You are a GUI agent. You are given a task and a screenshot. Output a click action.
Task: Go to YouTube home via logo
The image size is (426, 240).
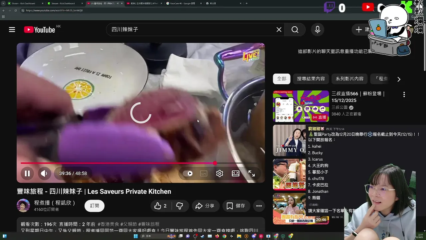coord(39,30)
